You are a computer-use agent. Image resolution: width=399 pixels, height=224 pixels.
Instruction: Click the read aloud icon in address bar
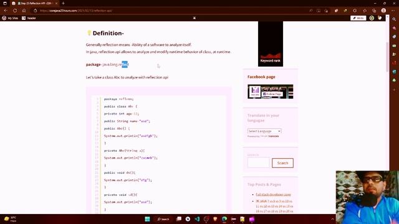310,11
